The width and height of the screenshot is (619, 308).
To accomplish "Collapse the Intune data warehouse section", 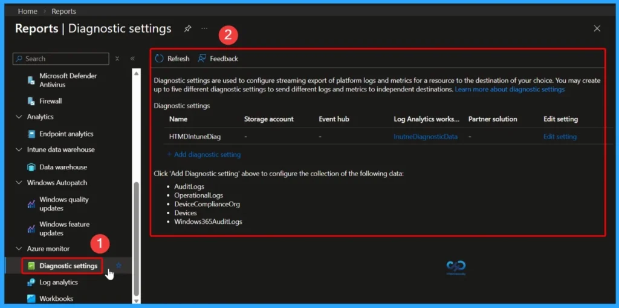I will click(19, 150).
